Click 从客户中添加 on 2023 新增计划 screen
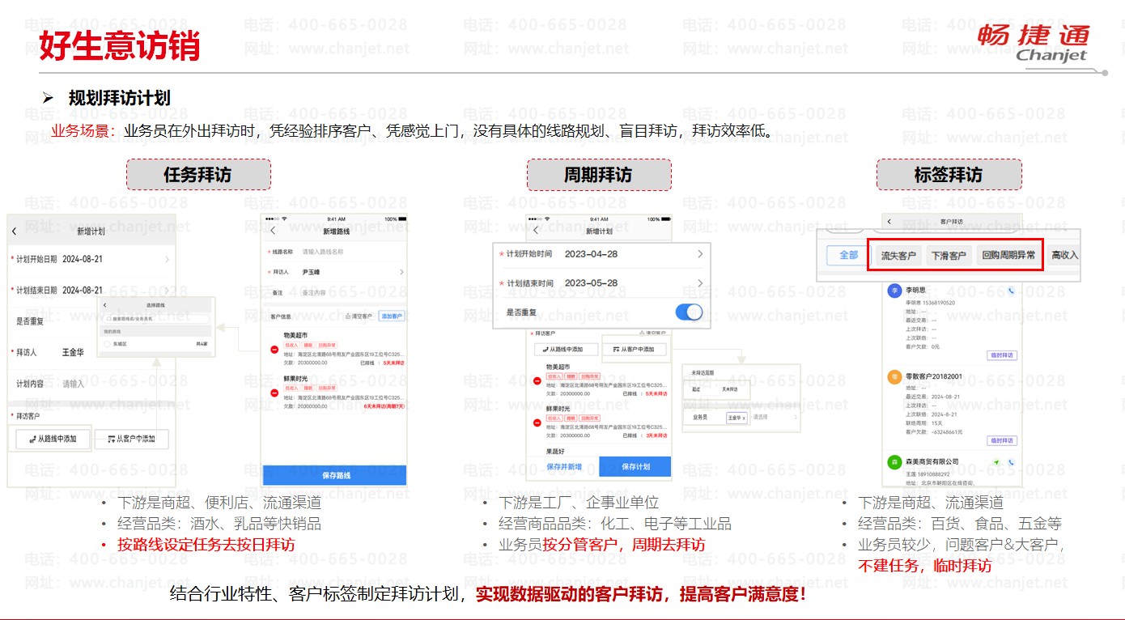The width and height of the screenshot is (1125, 620). tap(634, 350)
